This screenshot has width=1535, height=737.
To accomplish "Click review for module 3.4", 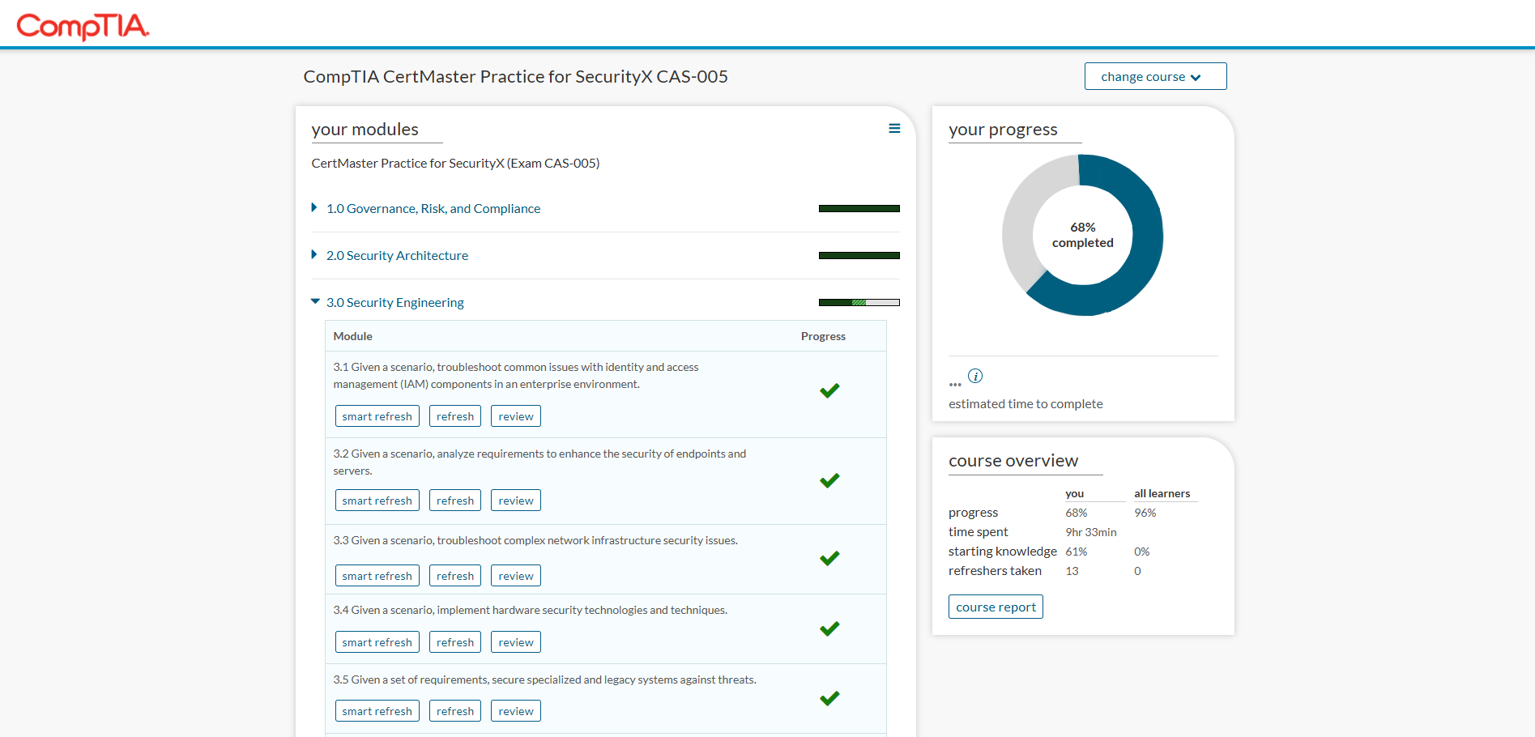I will click(516, 642).
